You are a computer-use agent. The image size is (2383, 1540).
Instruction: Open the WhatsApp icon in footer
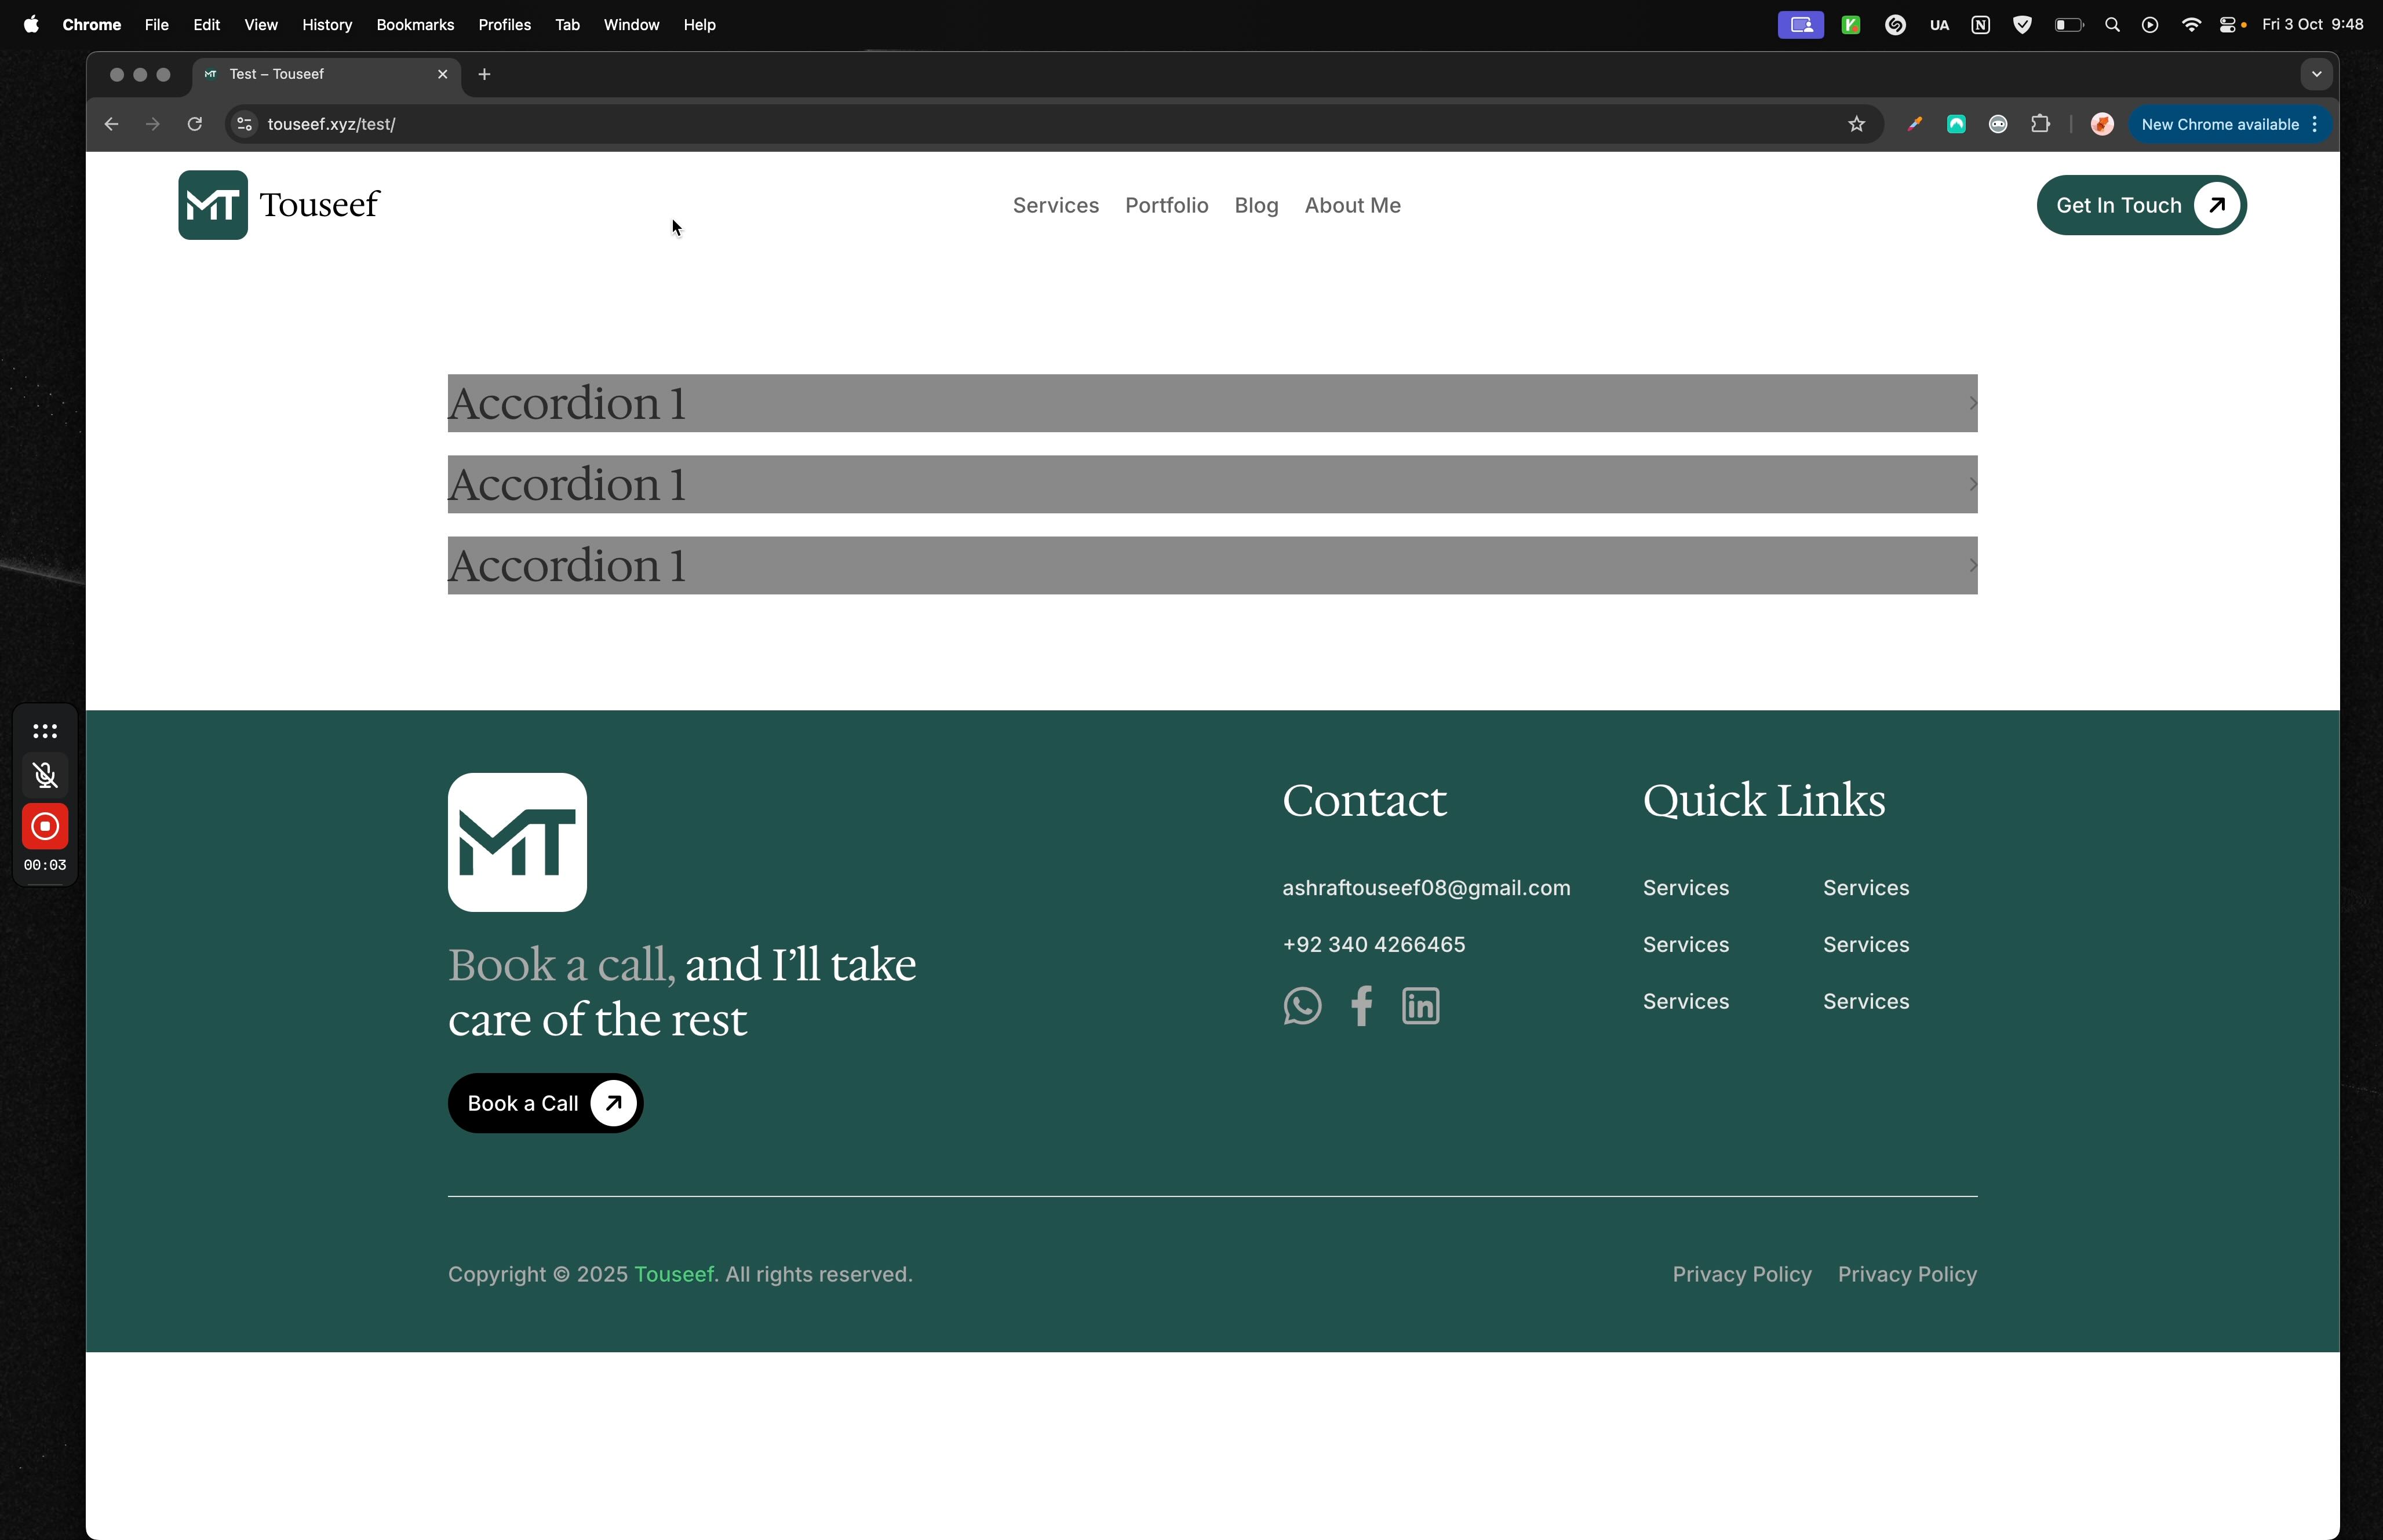[1302, 1005]
